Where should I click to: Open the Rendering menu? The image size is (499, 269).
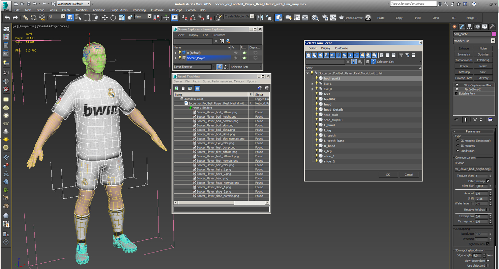point(139,10)
